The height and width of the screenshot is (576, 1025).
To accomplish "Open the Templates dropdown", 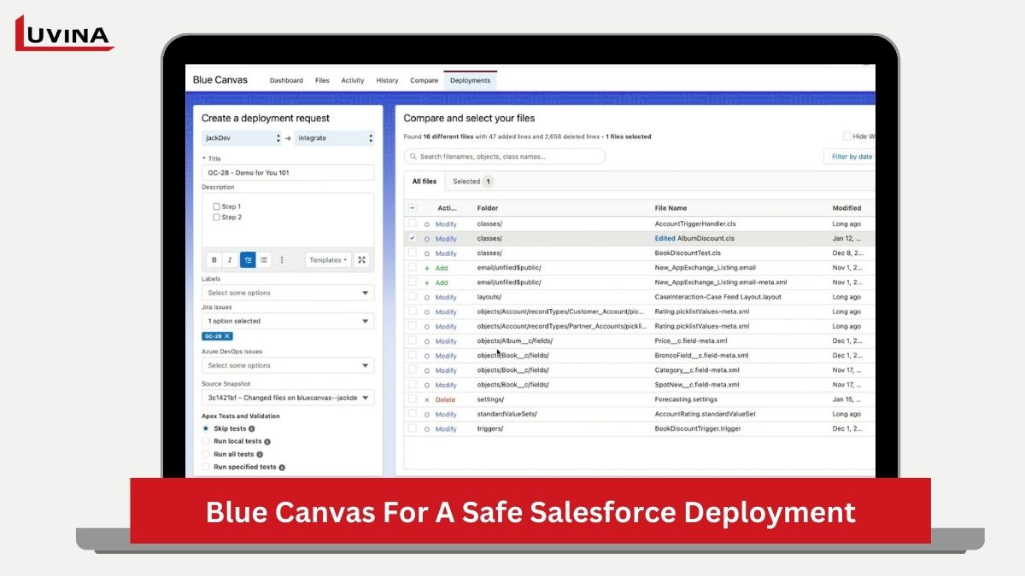I will [327, 260].
